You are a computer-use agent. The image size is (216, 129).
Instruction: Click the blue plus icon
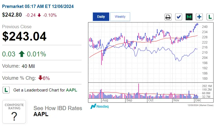199,17
